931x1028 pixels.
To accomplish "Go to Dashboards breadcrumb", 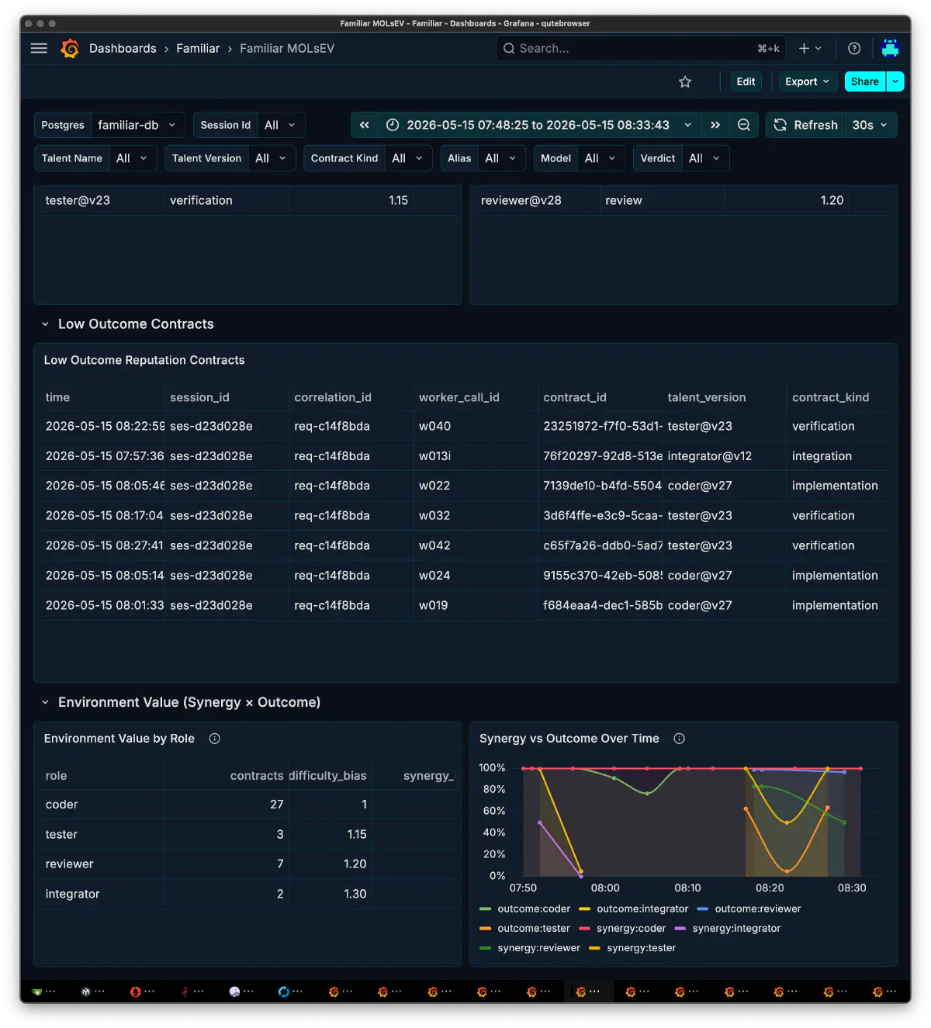I will point(123,48).
